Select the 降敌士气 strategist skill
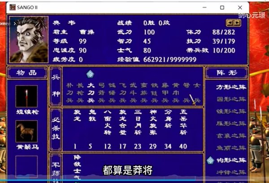The image size is (269, 183). pyautogui.click(x=77, y=168)
